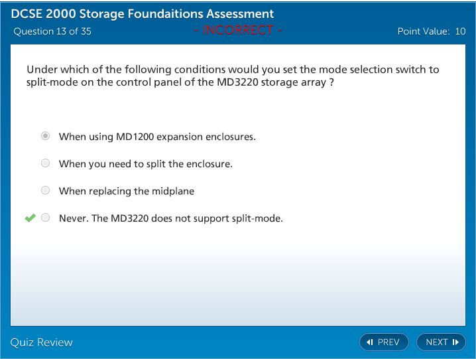
Task: Click answer text 'When replacing the midplane'
Action: tap(126, 191)
